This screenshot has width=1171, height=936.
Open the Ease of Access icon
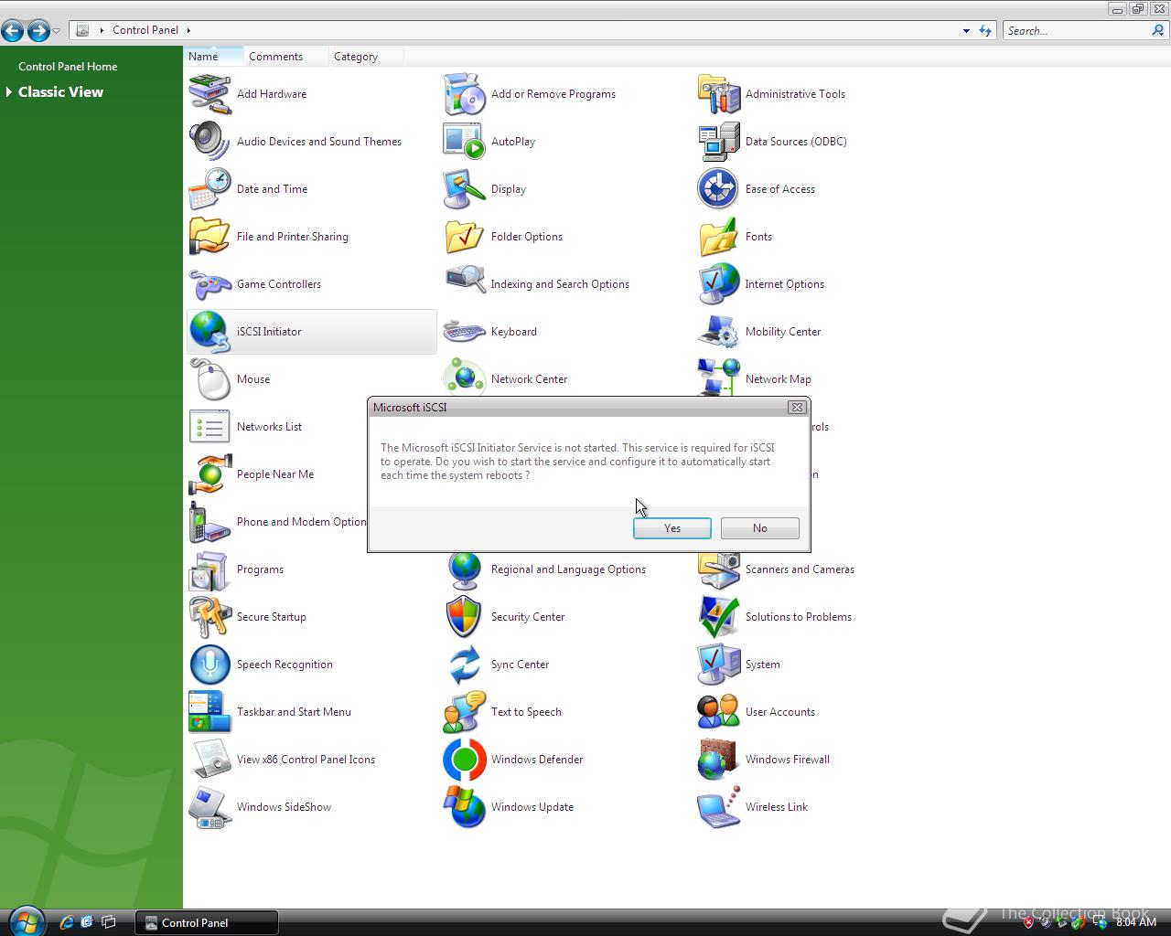click(x=719, y=189)
